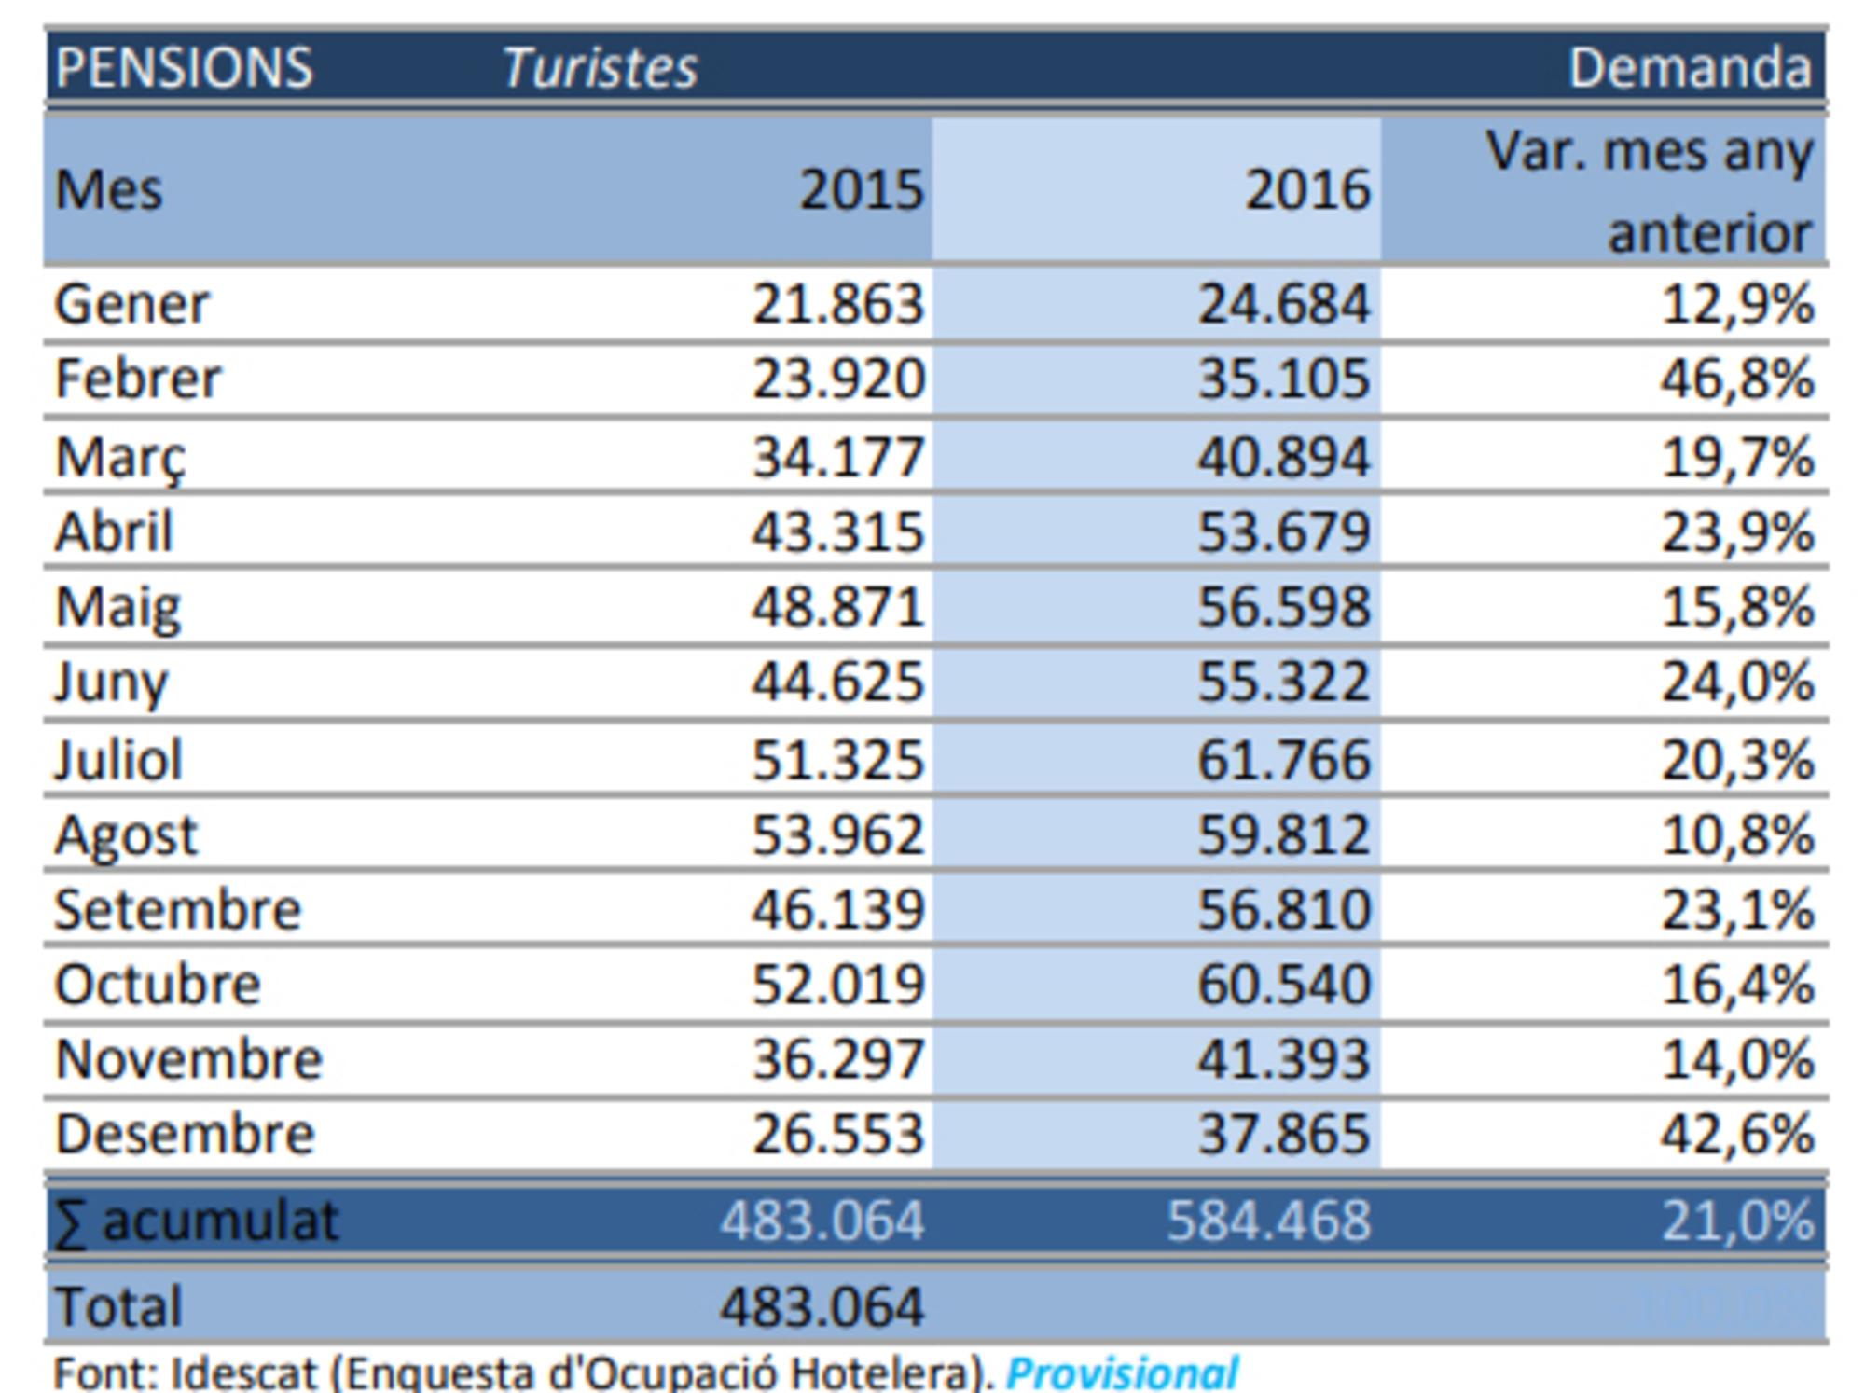Select Octubre variation cell 16,4%
Screen dimensions: 1865x1393
(x=1737, y=985)
